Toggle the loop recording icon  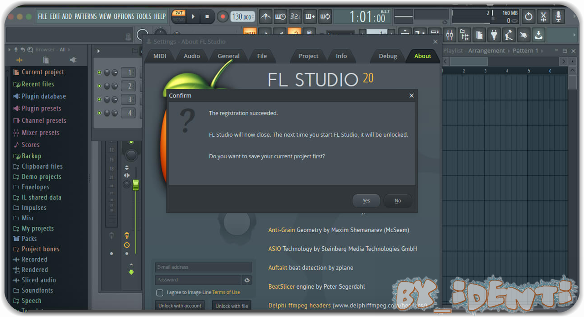pos(325,17)
